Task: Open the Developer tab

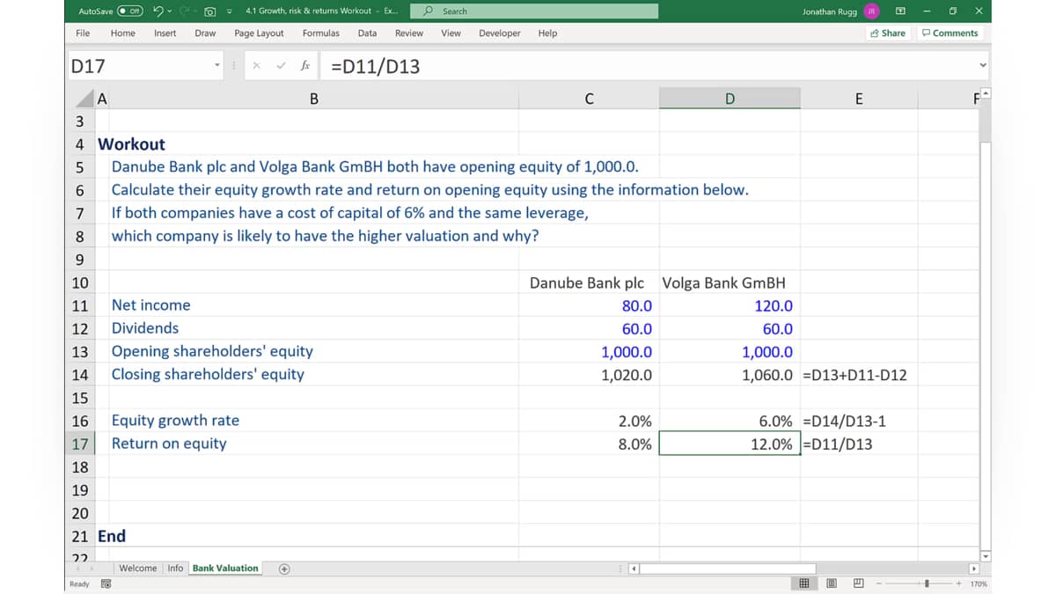Action: coord(499,33)
